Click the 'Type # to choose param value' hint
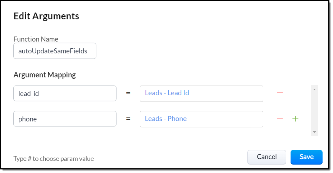The width and height of the screenshot is (333, 173). point(54,158)
